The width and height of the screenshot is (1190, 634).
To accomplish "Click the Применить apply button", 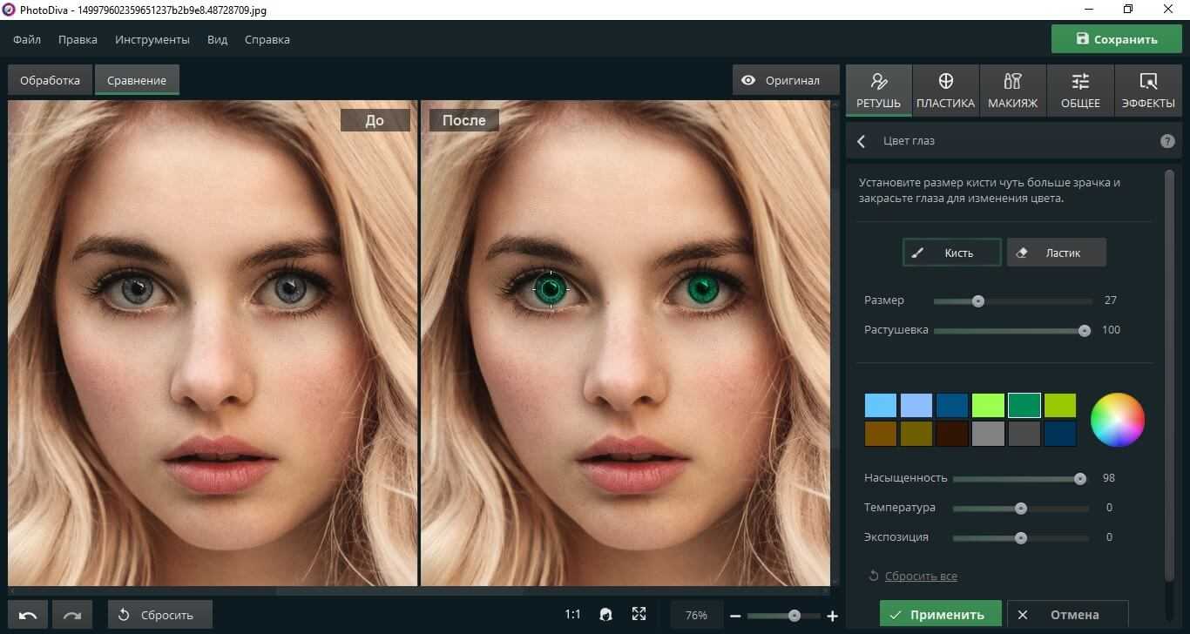I will pyautogui.click(x=940, y=614).
